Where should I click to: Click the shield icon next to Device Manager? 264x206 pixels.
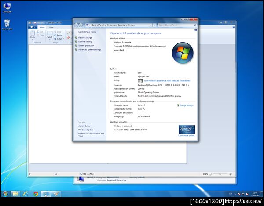click(76, 38)
